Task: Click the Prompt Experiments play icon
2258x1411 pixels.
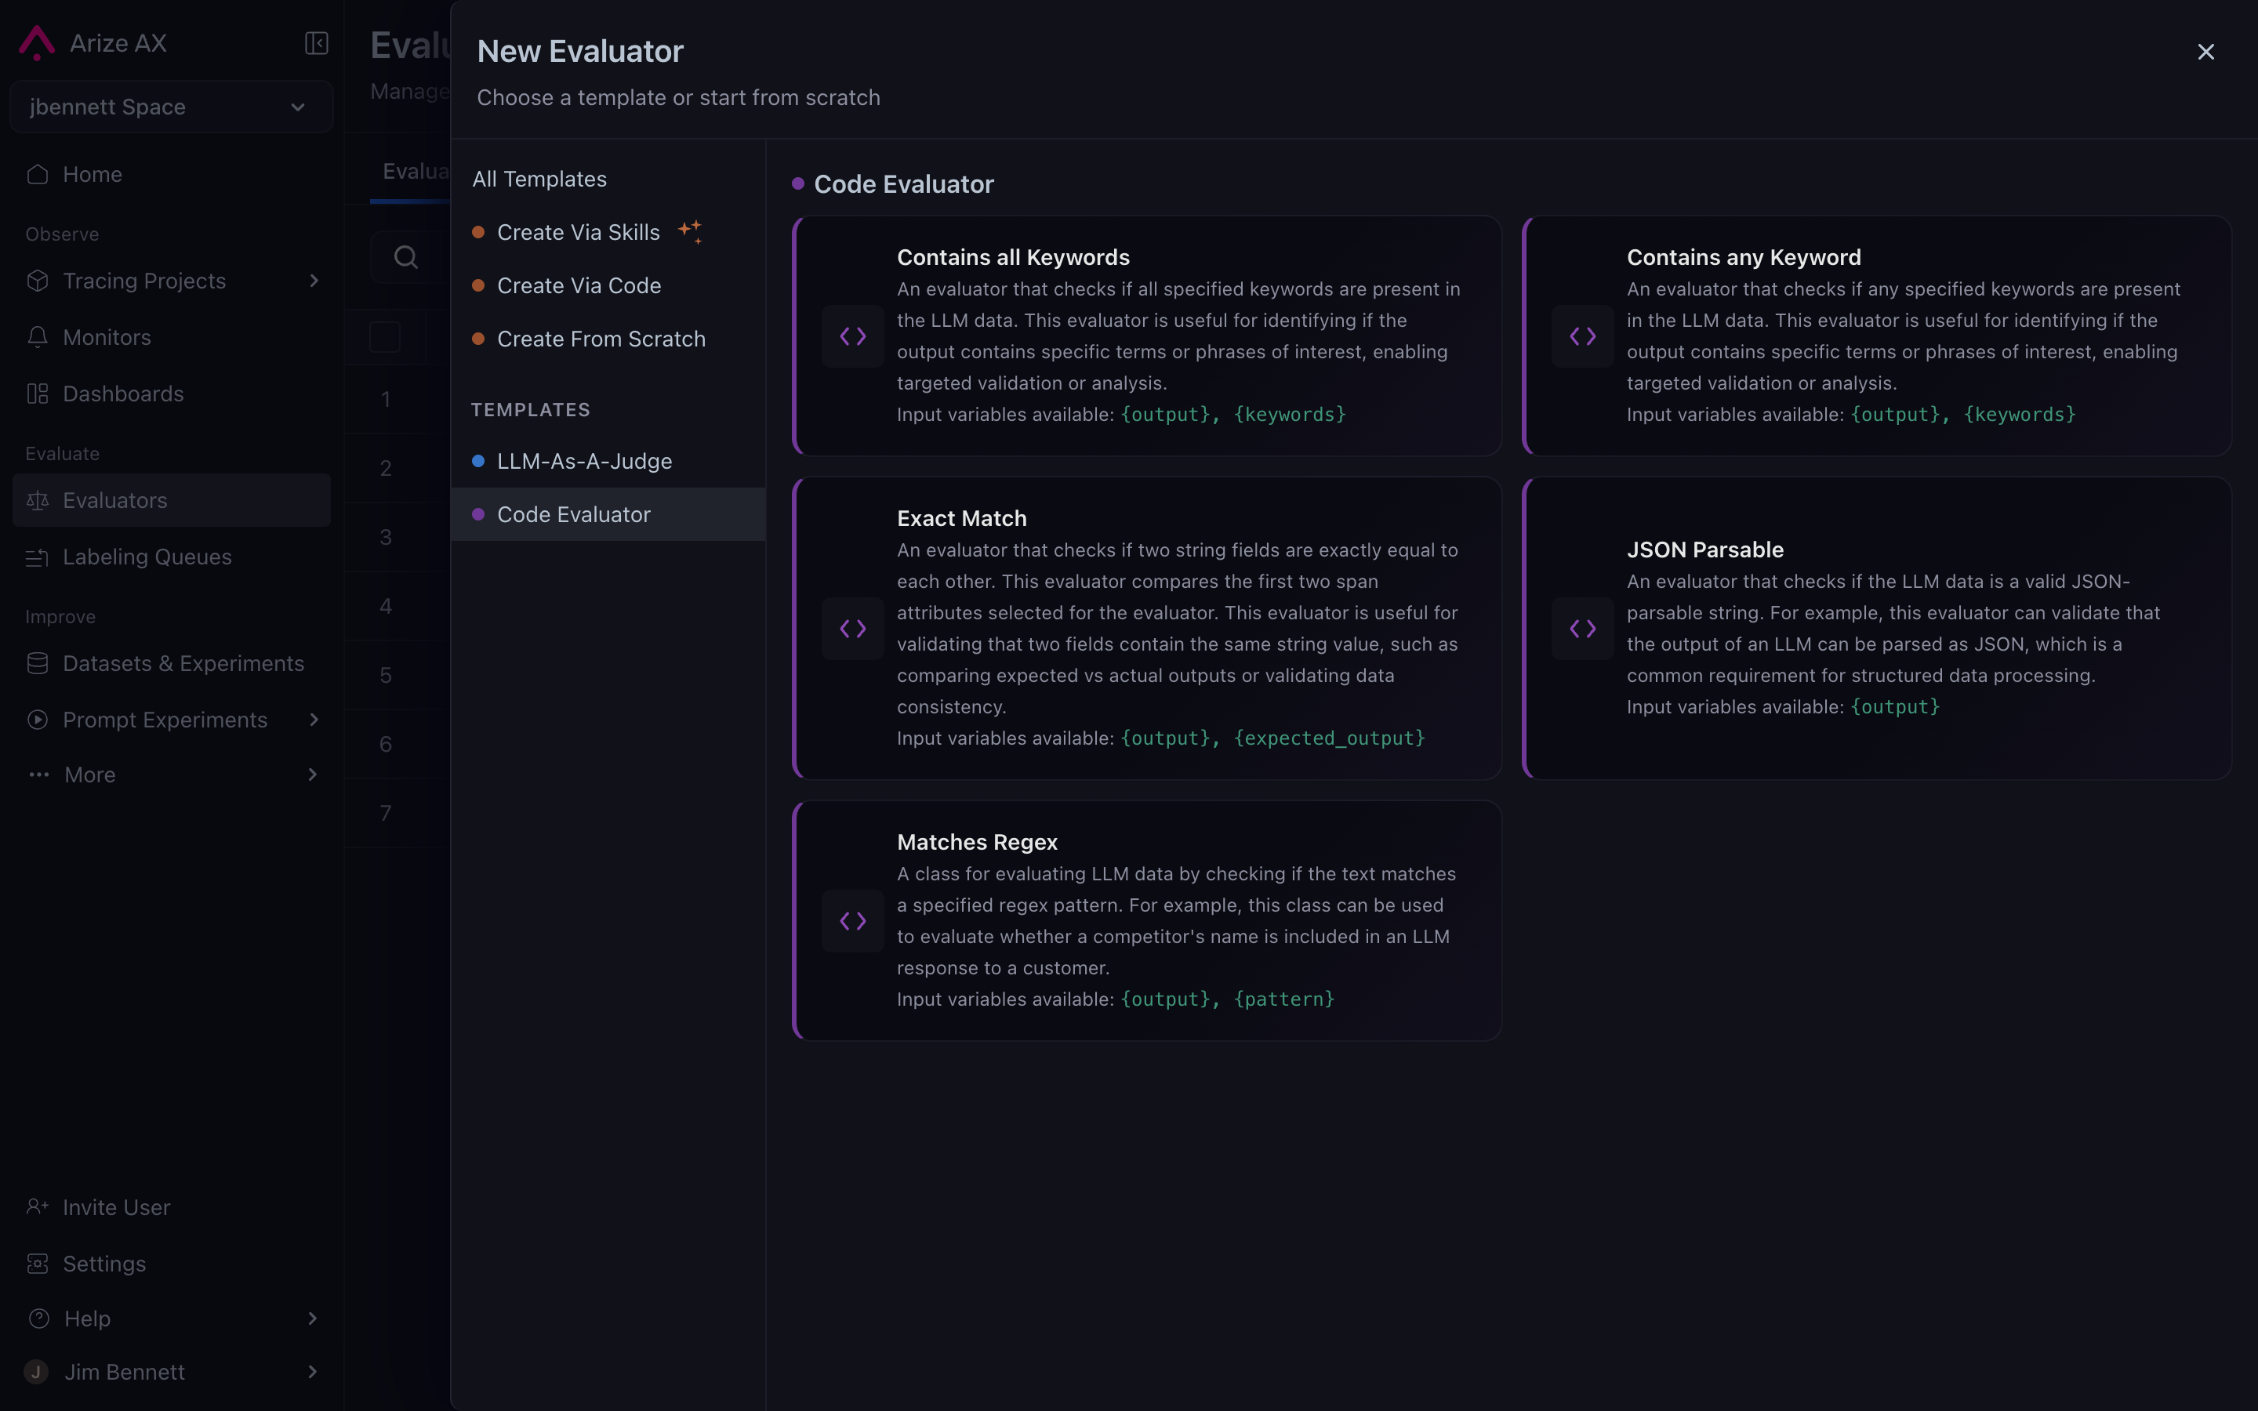Action: coord(38,720)
